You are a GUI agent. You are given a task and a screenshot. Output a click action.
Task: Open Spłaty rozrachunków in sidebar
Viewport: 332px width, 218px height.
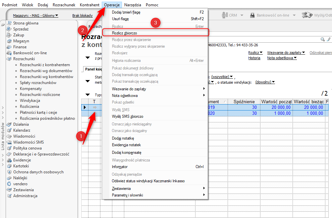coord(38,83)
